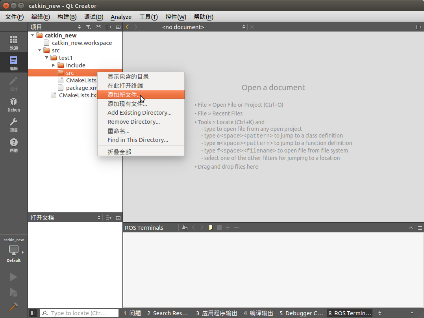Toggle synchronize with editor link icon
Viewport: 424px width, 318px height.
(98, 27)
